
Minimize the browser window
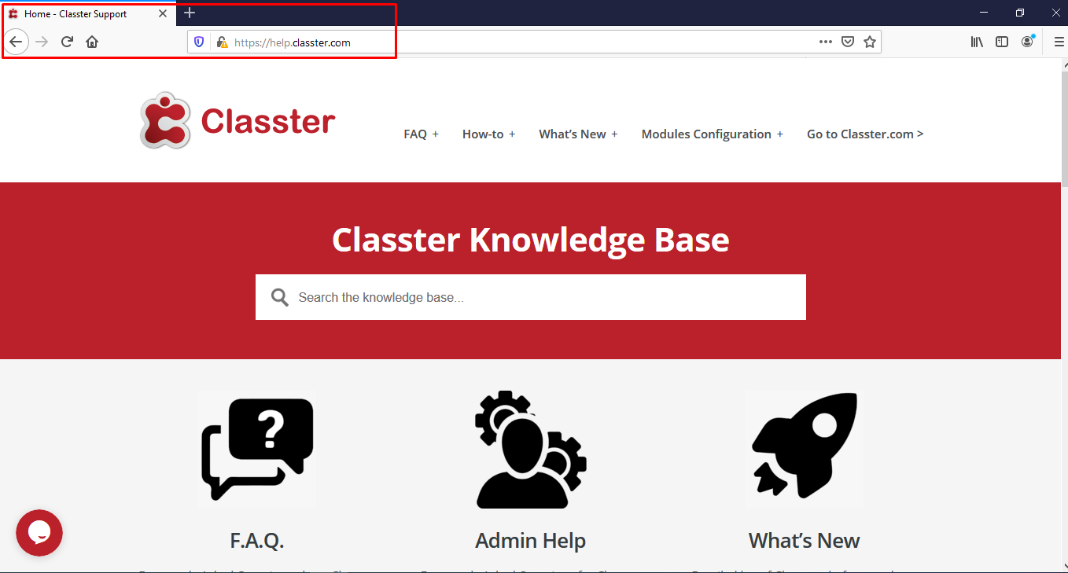coord(984,13)
